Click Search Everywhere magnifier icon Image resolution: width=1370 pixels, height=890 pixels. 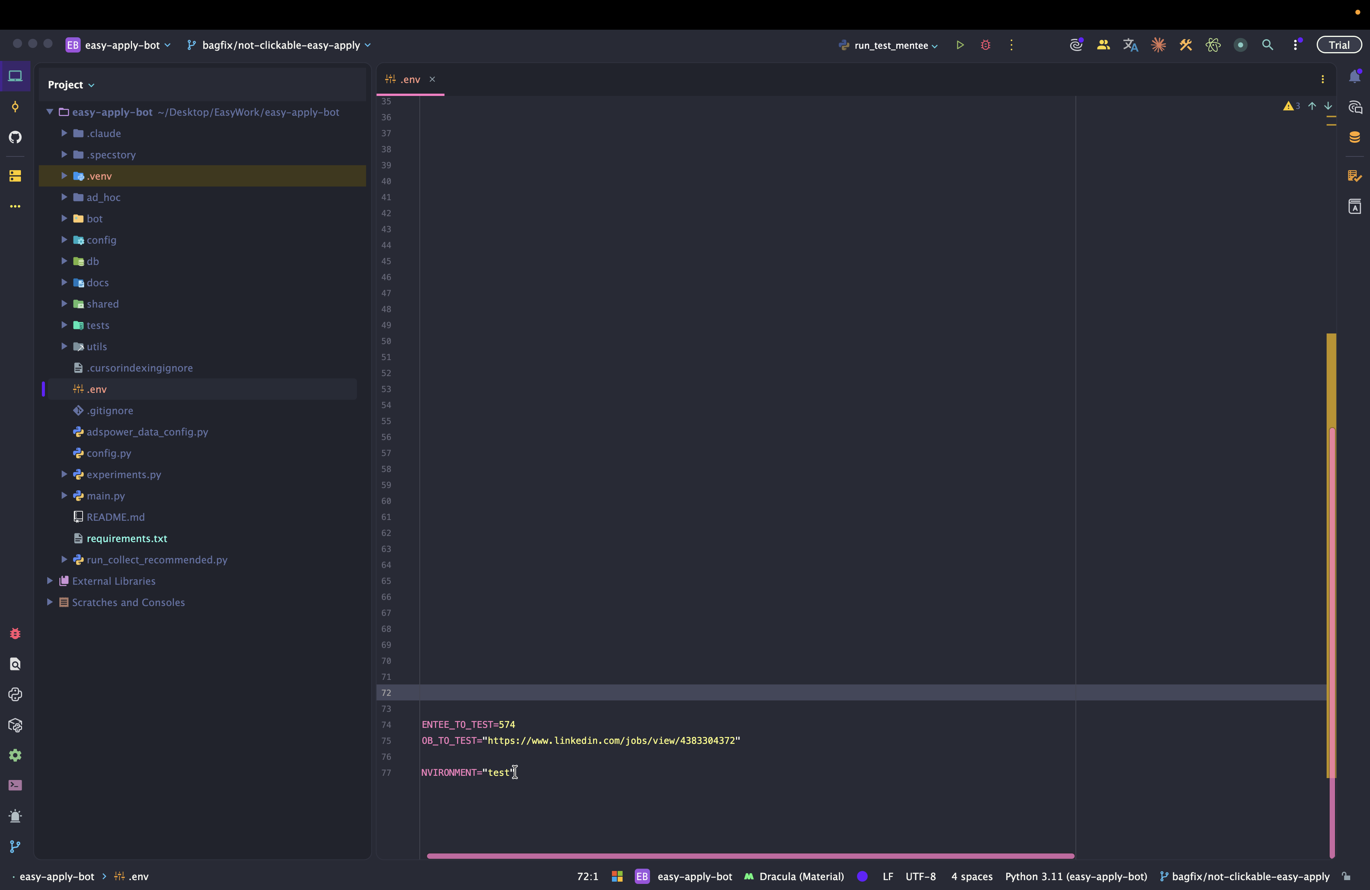(x=1268, y=45)
